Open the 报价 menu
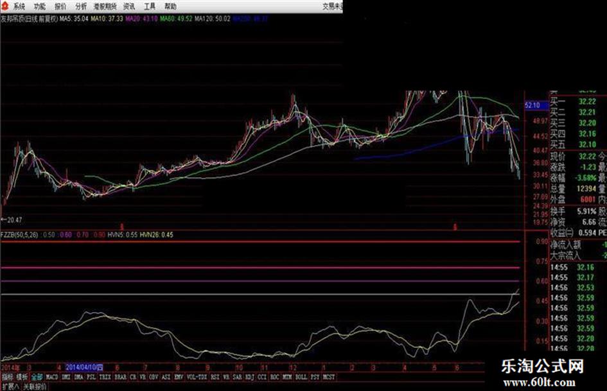The height and width of the screenshot is (391, 607). point(60,6)
